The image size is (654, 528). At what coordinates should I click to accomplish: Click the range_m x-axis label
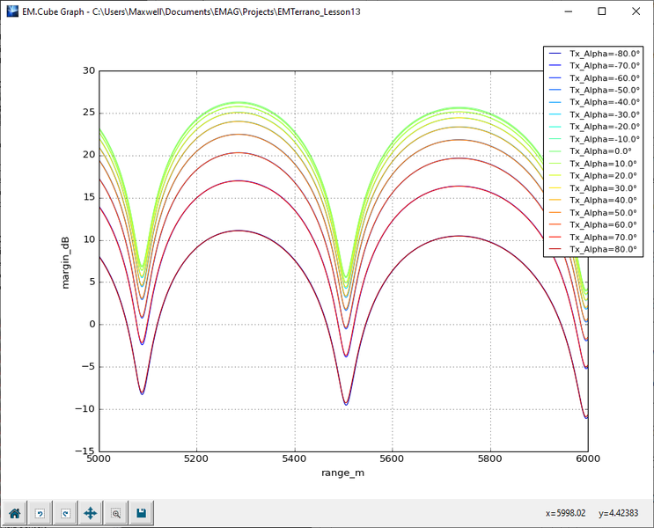click(343, 475)
